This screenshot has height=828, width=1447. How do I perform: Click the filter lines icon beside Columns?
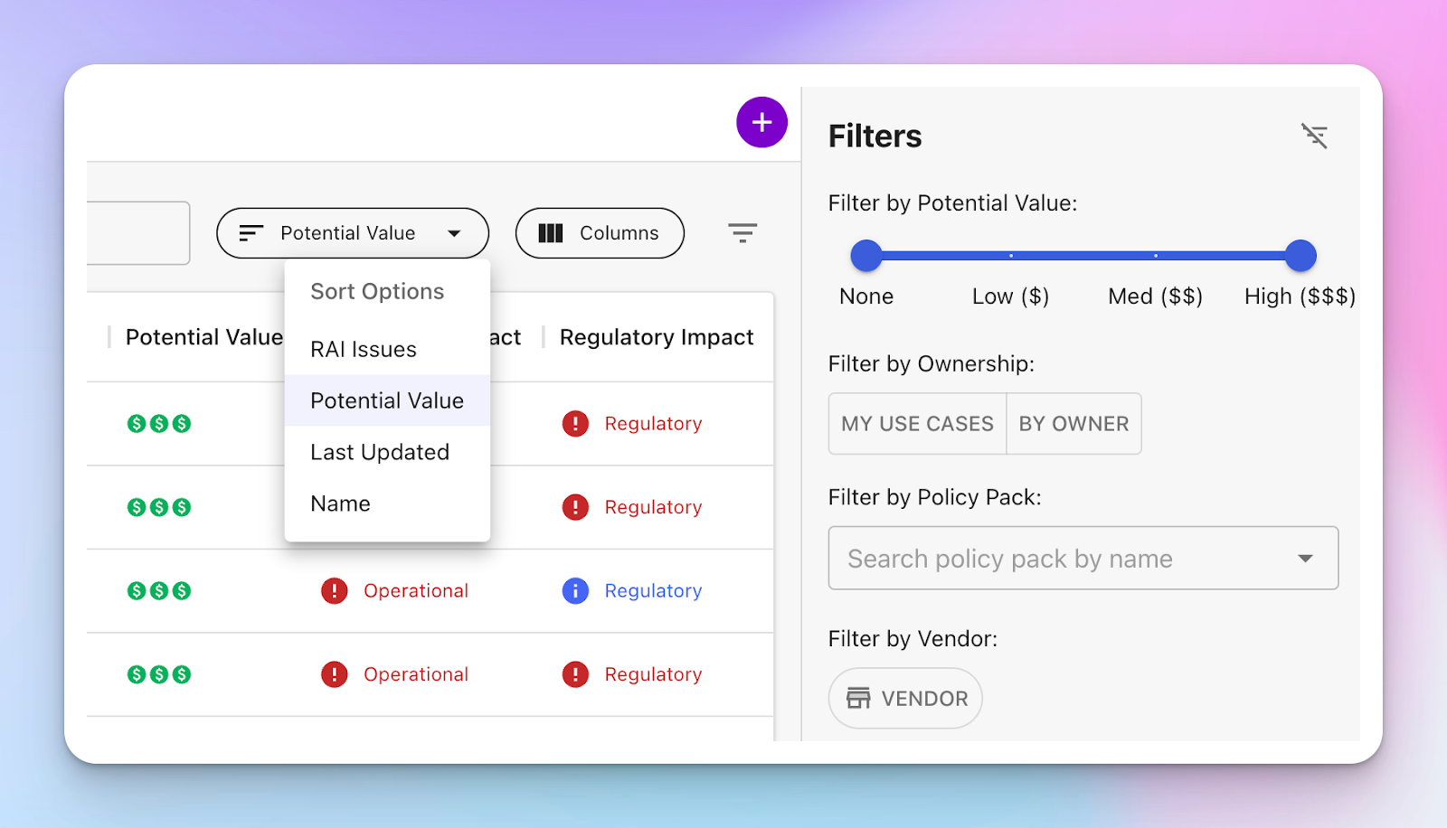(x=742, y=232)
